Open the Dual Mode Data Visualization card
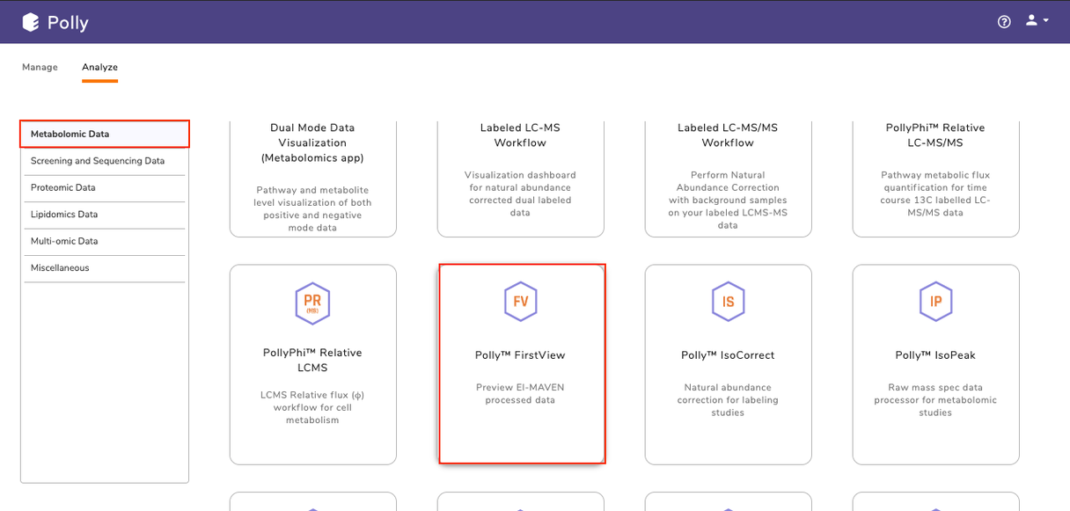1070x511 pixels. coord(312,179)
